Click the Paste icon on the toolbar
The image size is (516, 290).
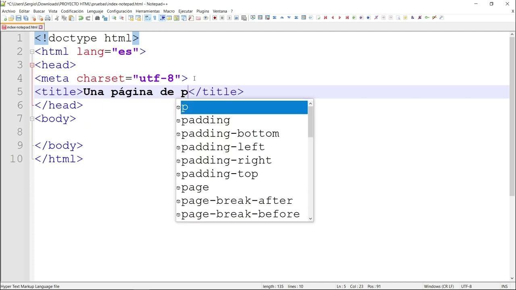point(71,18)
